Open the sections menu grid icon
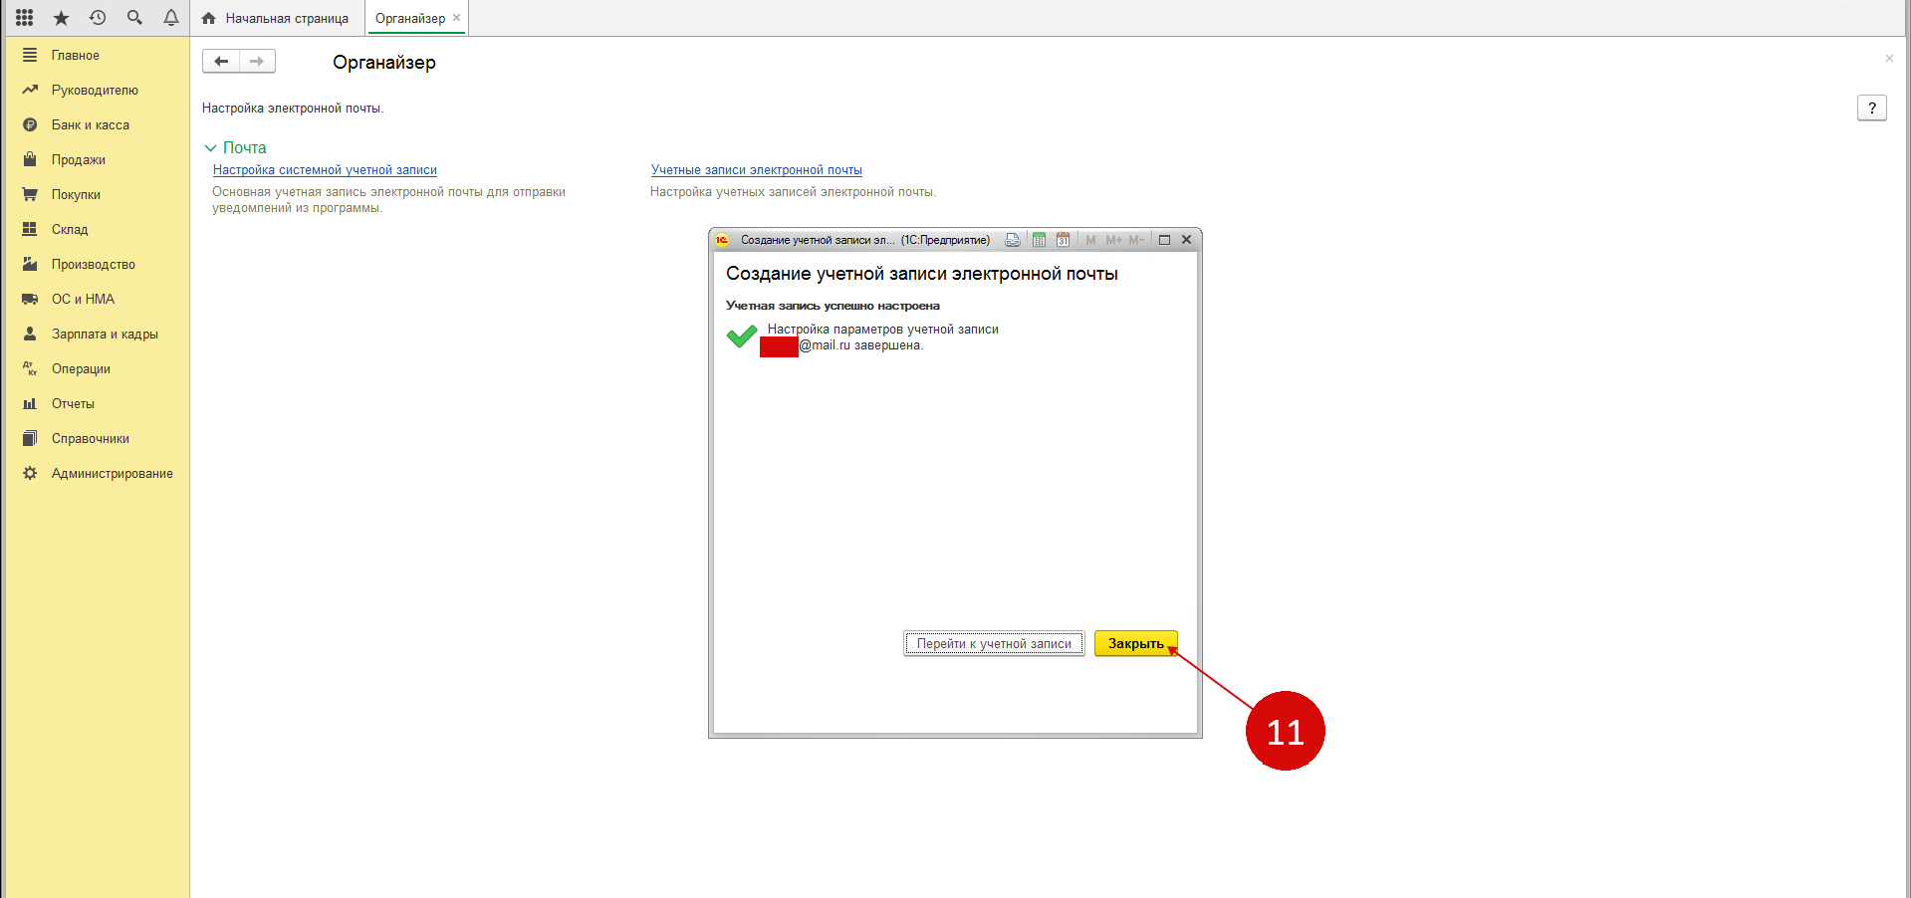The width and height of the screenshot is (1911, 898). (25, 18)
